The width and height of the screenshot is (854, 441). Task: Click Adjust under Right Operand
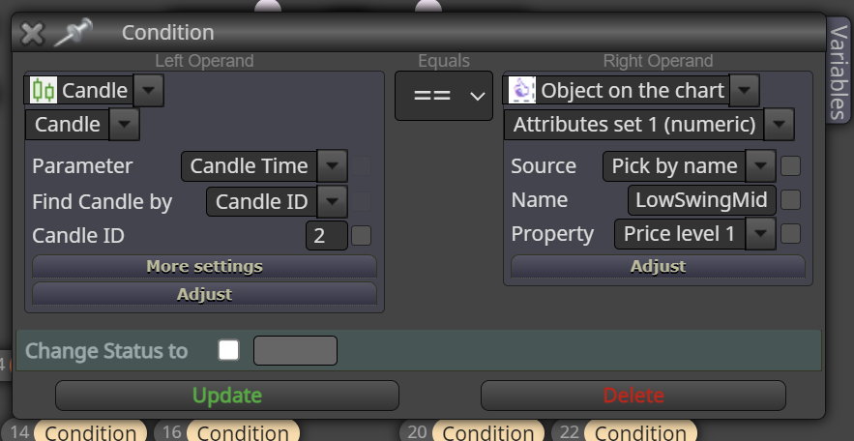pyautogui.click(x=658, y=266)
